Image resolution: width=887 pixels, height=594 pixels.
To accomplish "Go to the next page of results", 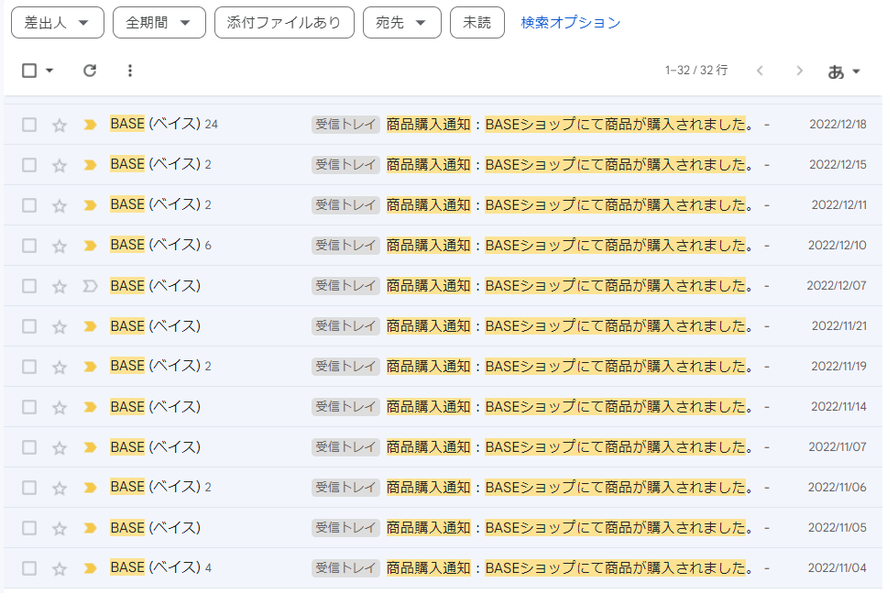I will coord(800,71).
